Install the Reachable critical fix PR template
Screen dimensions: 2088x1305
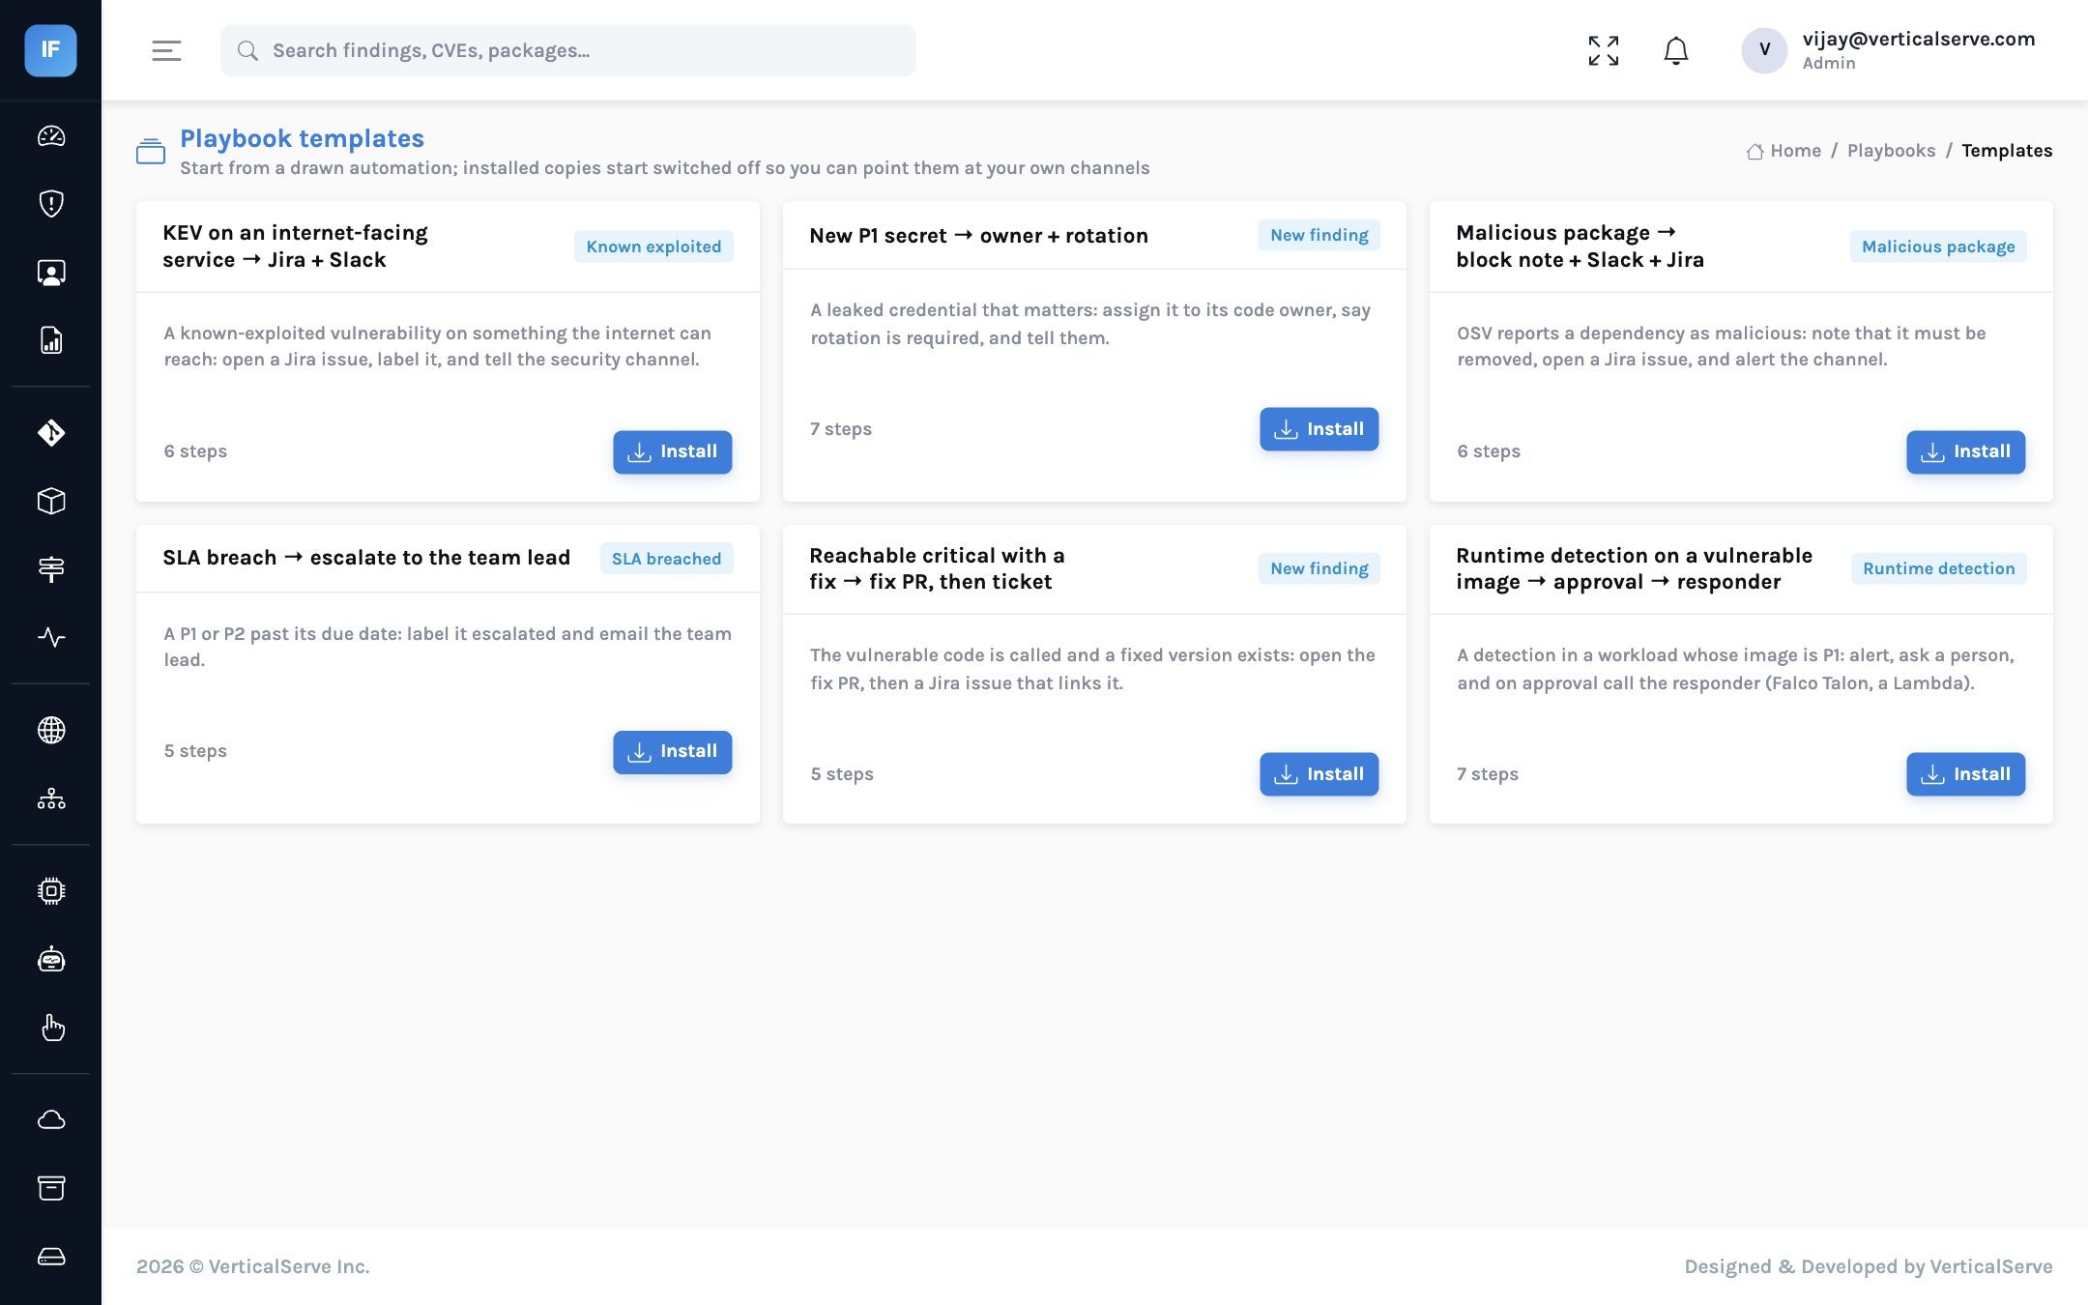(x=1319, y=774)
